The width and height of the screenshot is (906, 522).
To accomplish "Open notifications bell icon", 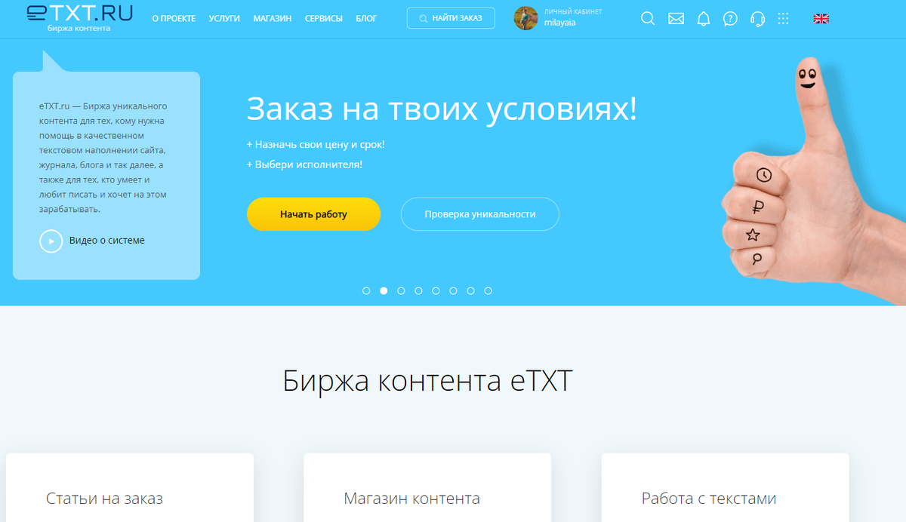I will [x=703, y=19].
